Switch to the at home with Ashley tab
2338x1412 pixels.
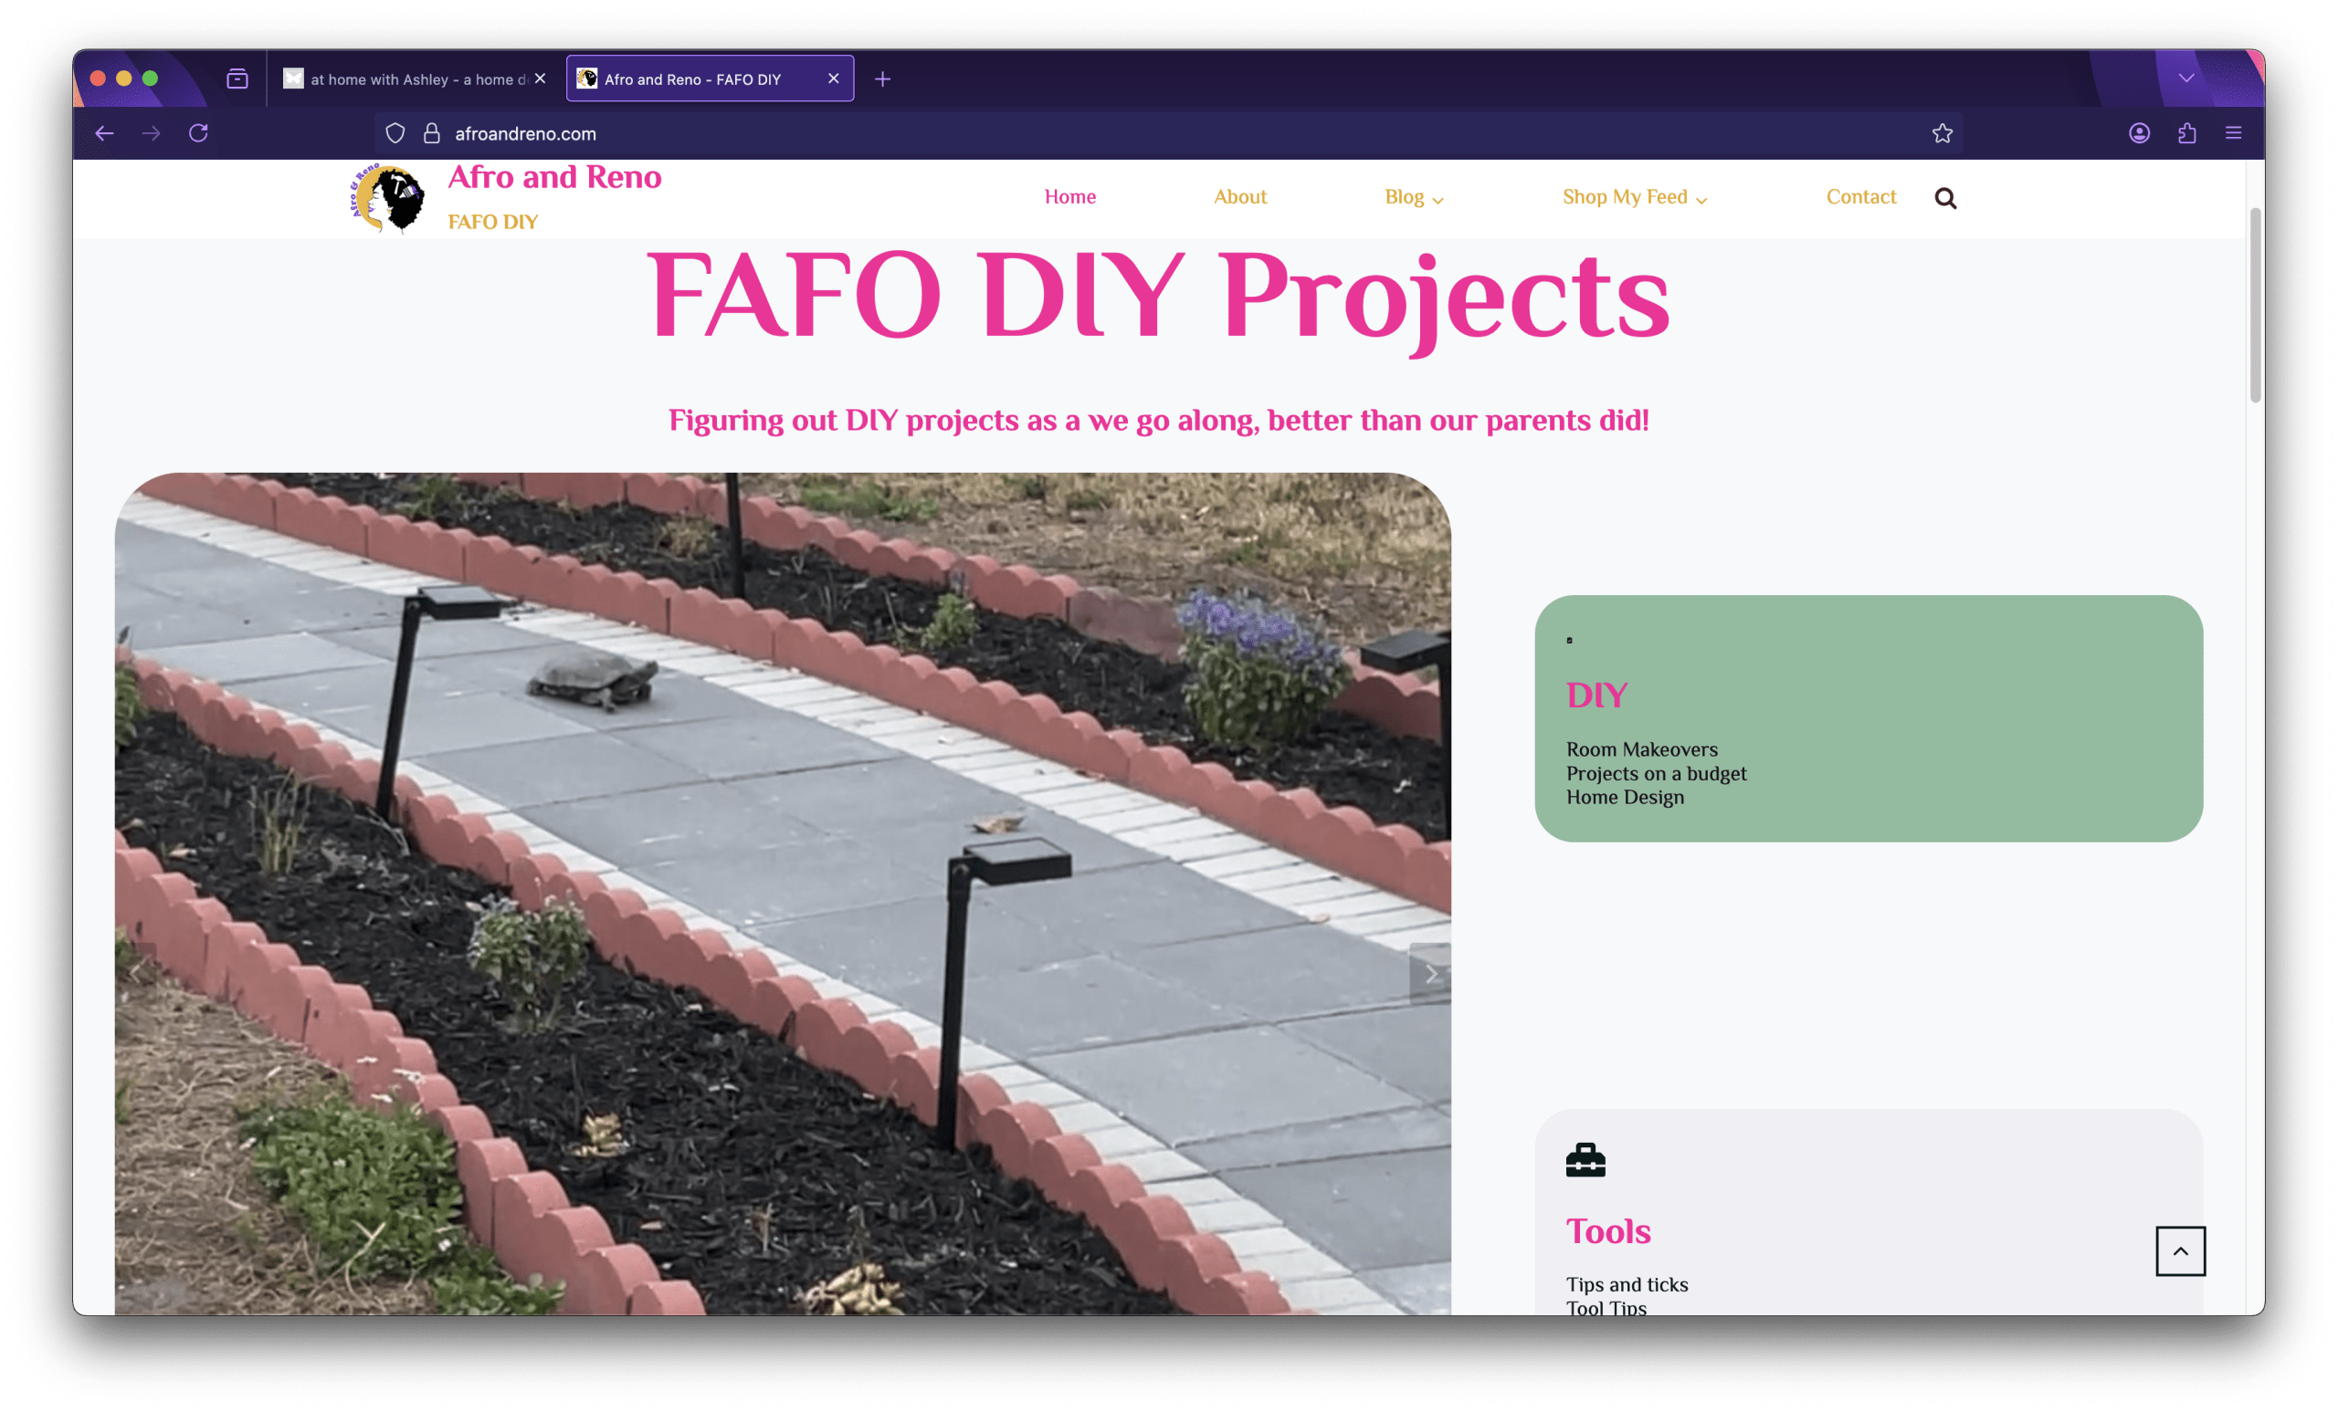pos(408,79)
